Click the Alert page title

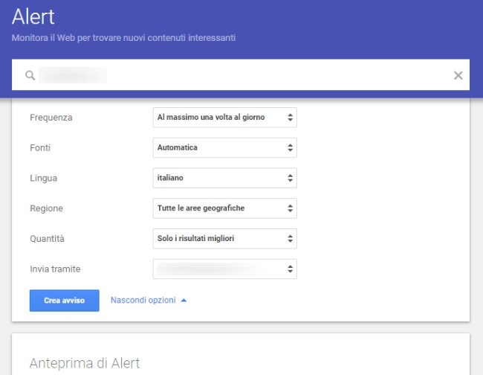pyautogui.click(x=33, y=17)
